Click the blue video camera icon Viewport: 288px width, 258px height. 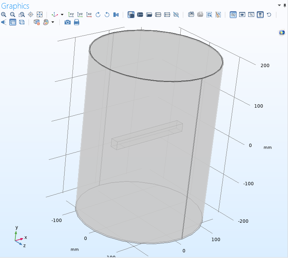[x=116, y=15]
